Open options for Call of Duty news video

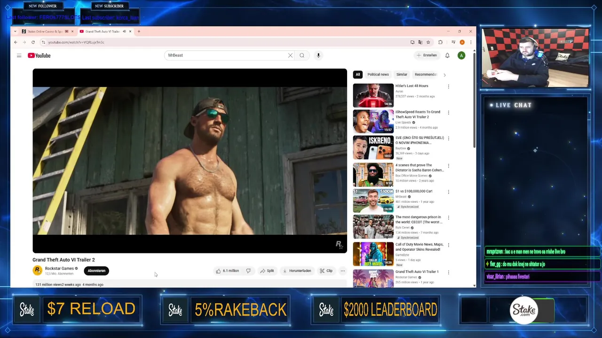coord(448,245)
